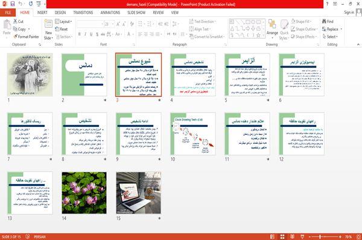Switch to Reading View in status bar
This screenshot has width=362, height=240.
(x=292, y=236)
